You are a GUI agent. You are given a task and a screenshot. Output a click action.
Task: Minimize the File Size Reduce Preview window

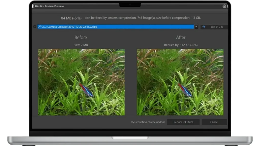pyautogui.click(x=224, y=6)
